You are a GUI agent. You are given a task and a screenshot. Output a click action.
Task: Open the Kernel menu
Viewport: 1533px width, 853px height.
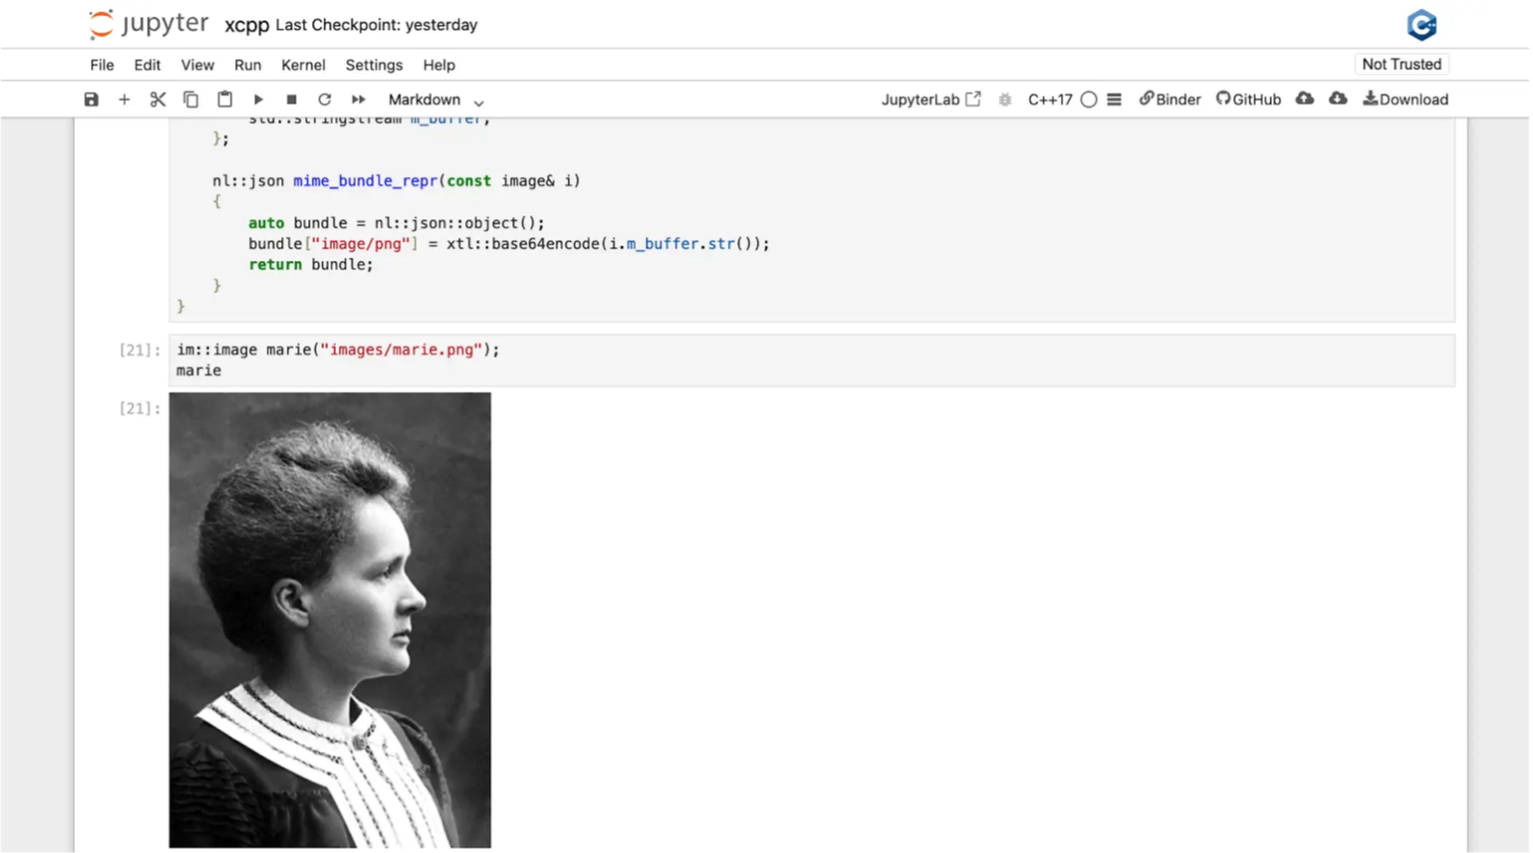click(x=302, y=65)
